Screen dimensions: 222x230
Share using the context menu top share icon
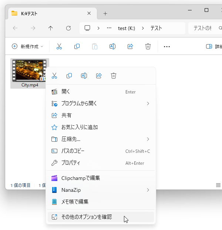click(99, 76)
